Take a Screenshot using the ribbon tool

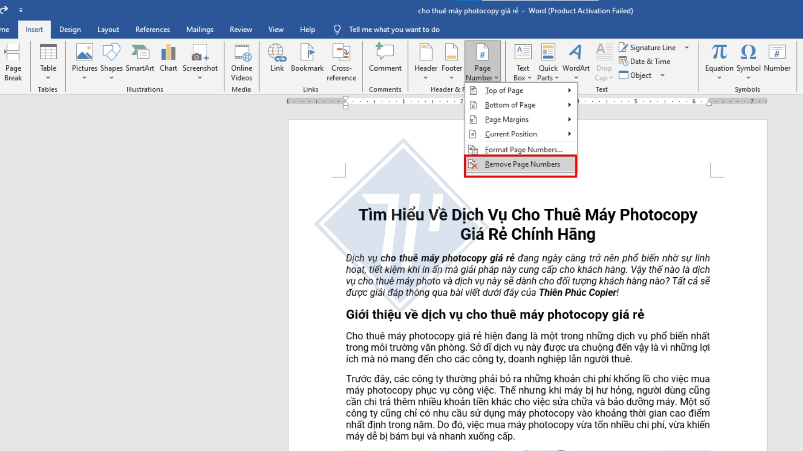pyautogui.click(x=200, y=61)
